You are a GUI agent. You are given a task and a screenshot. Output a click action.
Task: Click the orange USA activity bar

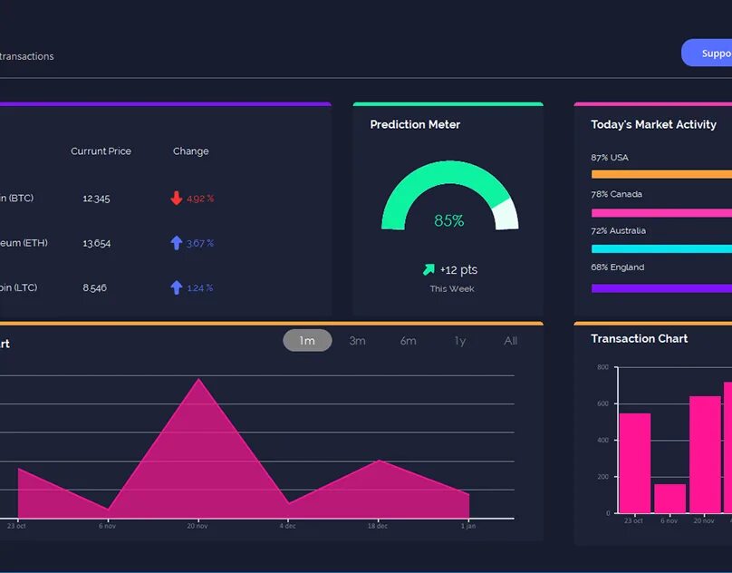[x=661, y=174]
